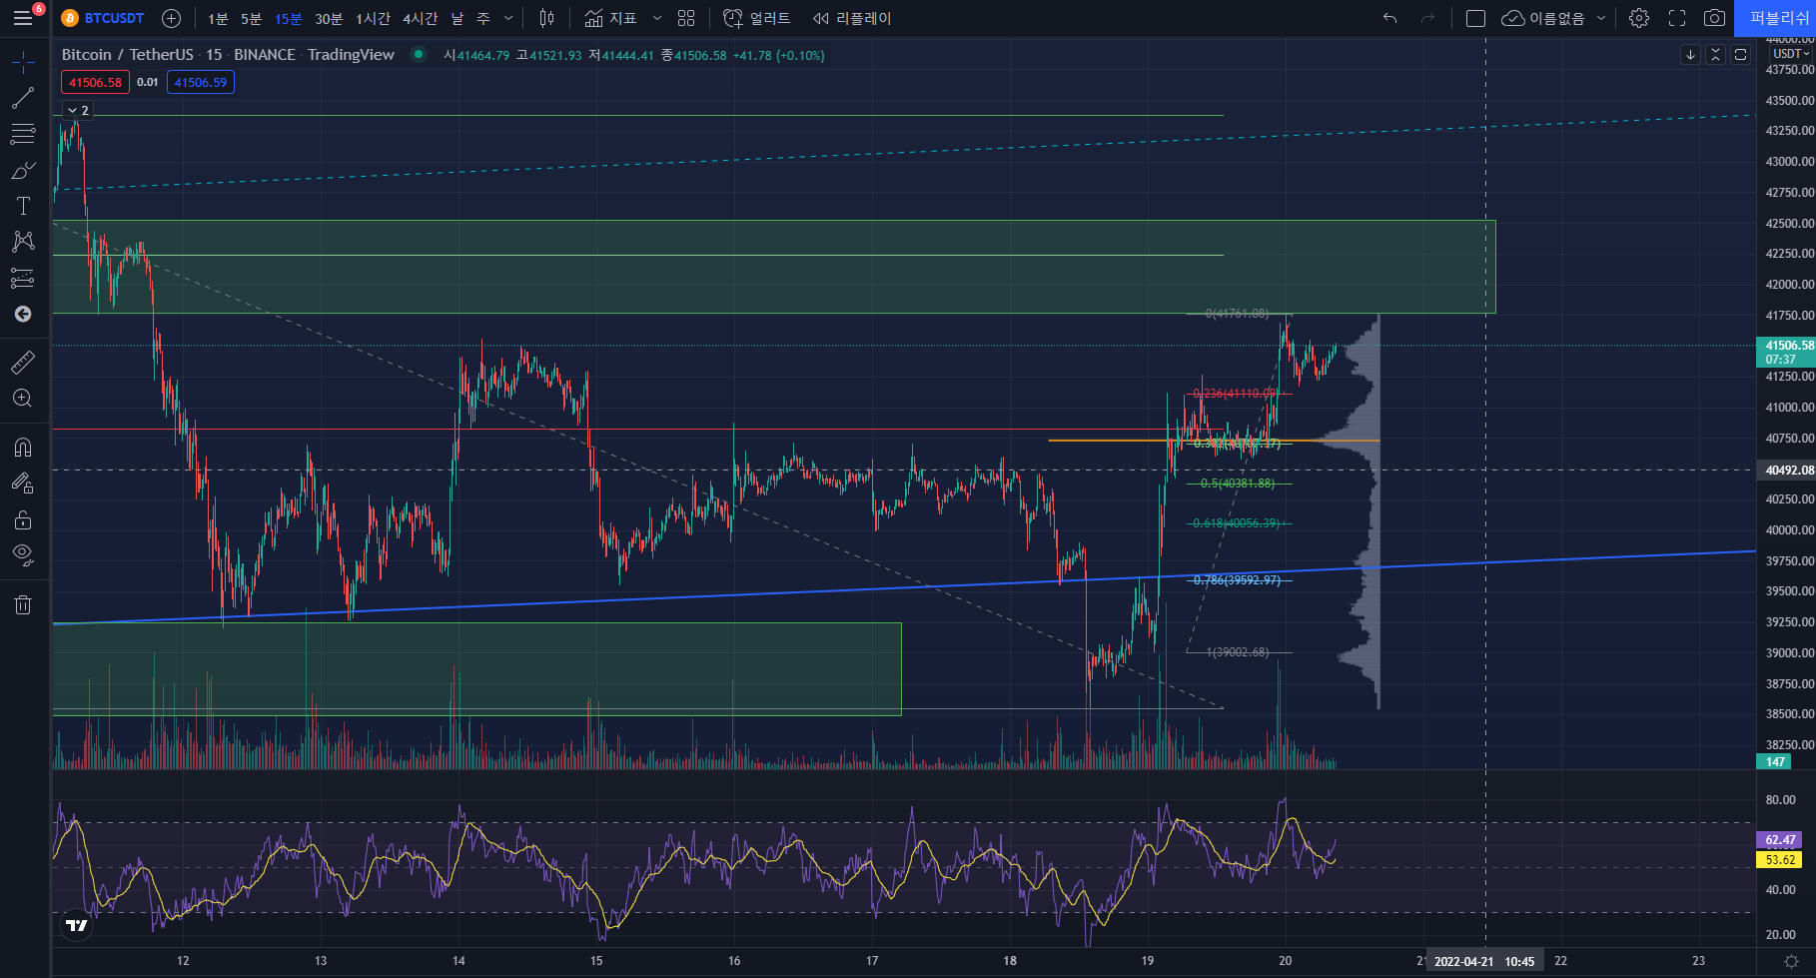Click the 0.786(39592.97) Fibonacci level label
This screenshot has height=978, width=1816.
click(x=1237, y=580)
